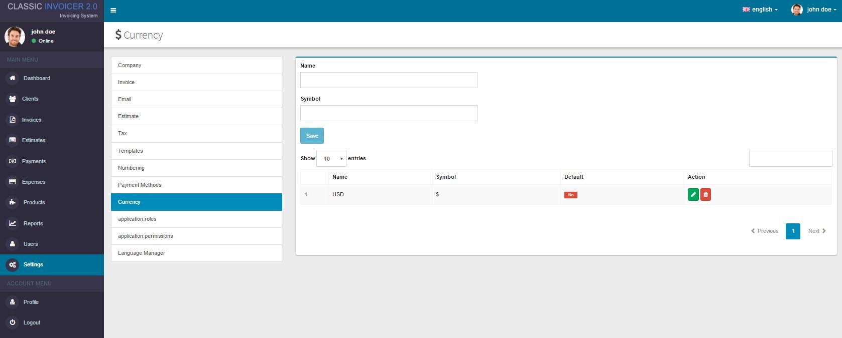Focus the Symbol input field

tap(389, 113)
